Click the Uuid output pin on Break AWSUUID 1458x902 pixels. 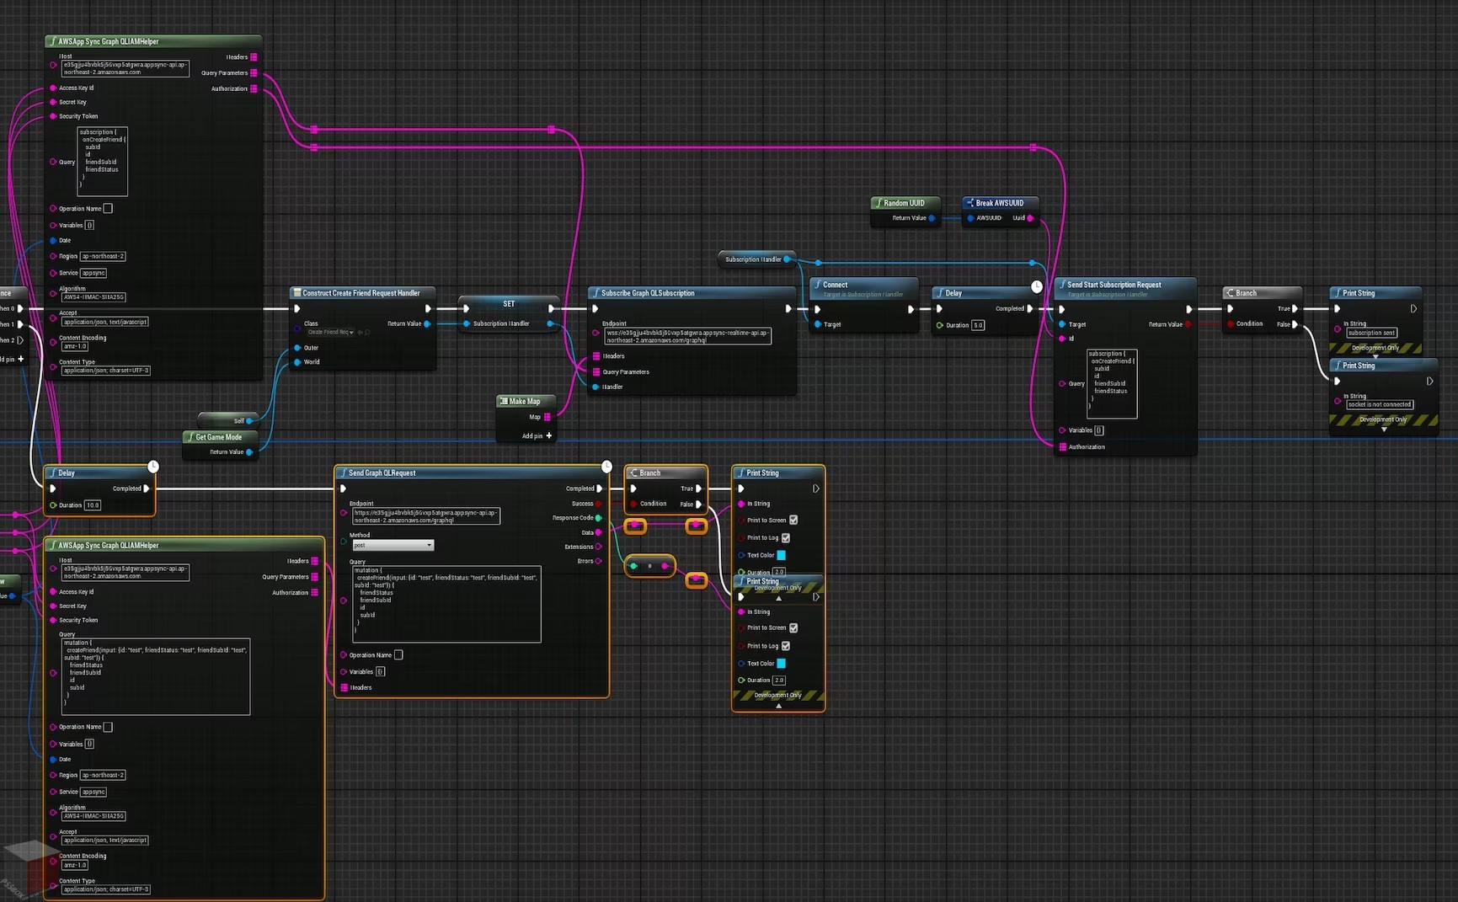(x=1030, y=218)
